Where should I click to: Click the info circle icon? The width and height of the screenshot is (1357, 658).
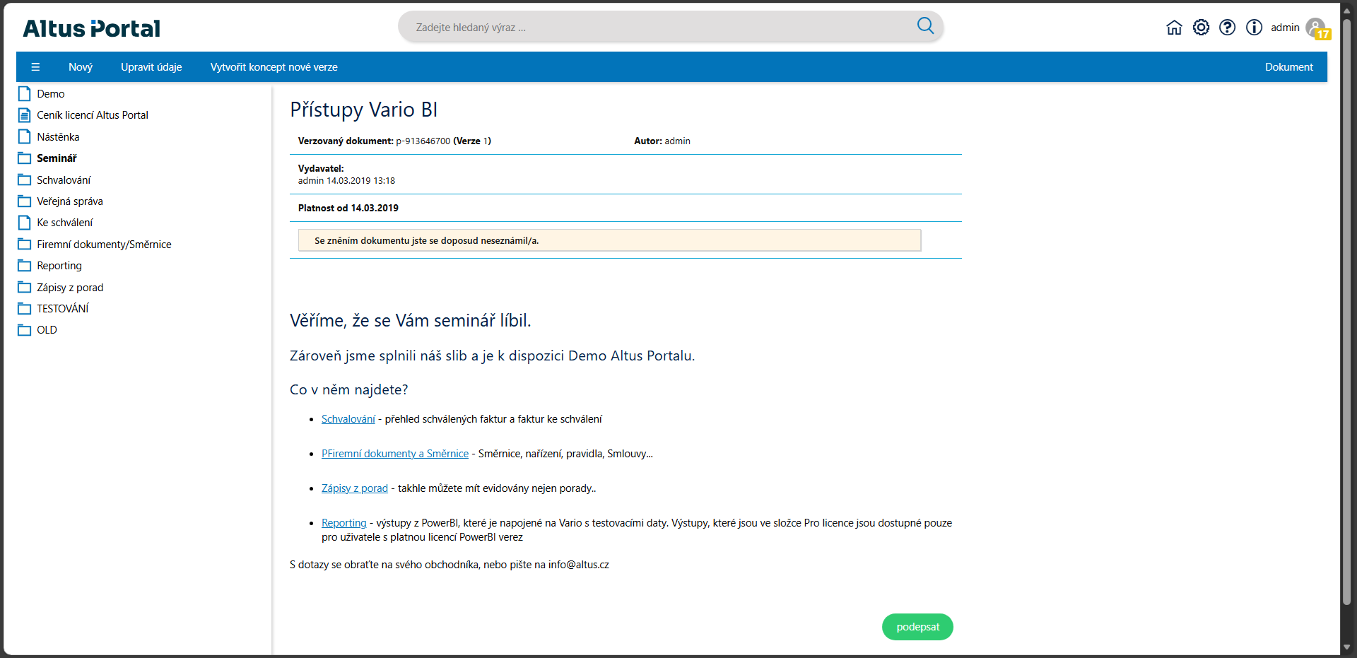point(1255,28)
